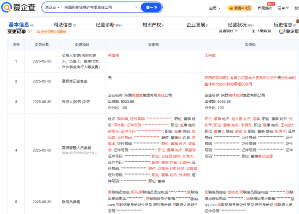Open the 新客4.9元 promotion badge
Screen dimensions: 299x214
click(240, 8)
